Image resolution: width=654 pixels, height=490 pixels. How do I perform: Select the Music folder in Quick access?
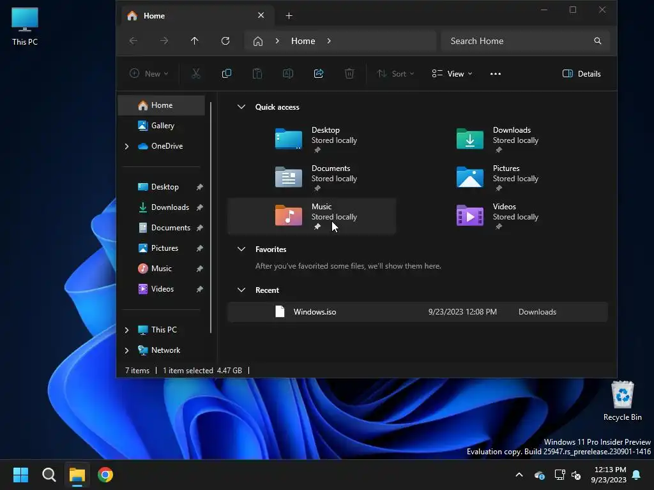click(x=312, y=216)
